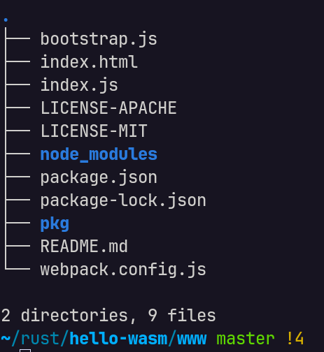Click the hello-wasm path segment
Image resolution: width=324 pixels, height=352 pixels.
coord(118,338)
